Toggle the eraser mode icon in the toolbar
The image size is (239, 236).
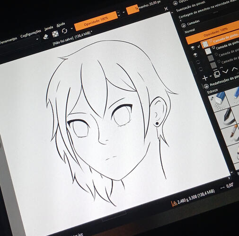coord(45,36)
